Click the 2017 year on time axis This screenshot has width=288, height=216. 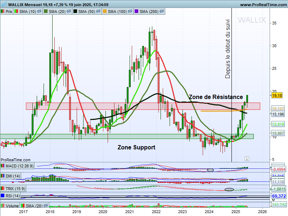tap(23, 212)
